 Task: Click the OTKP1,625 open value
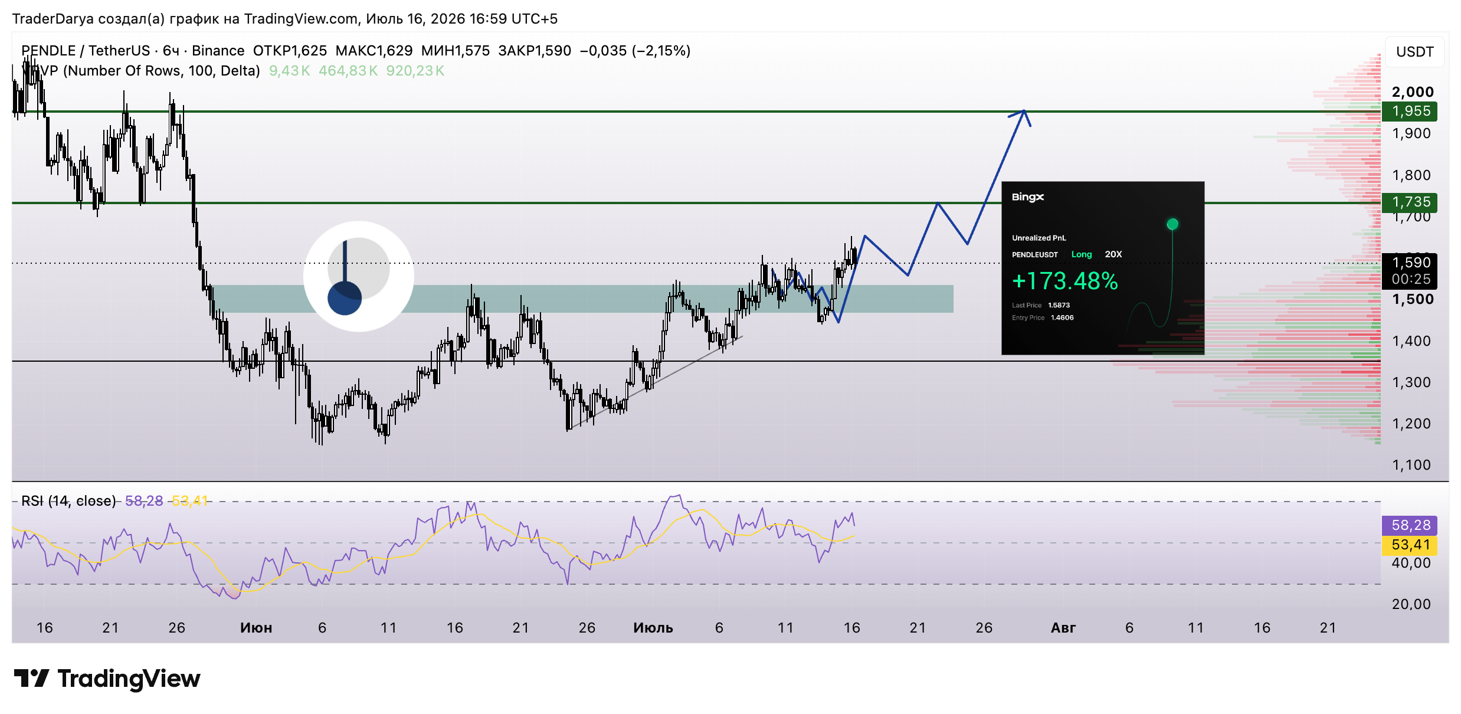click(290, 51)
